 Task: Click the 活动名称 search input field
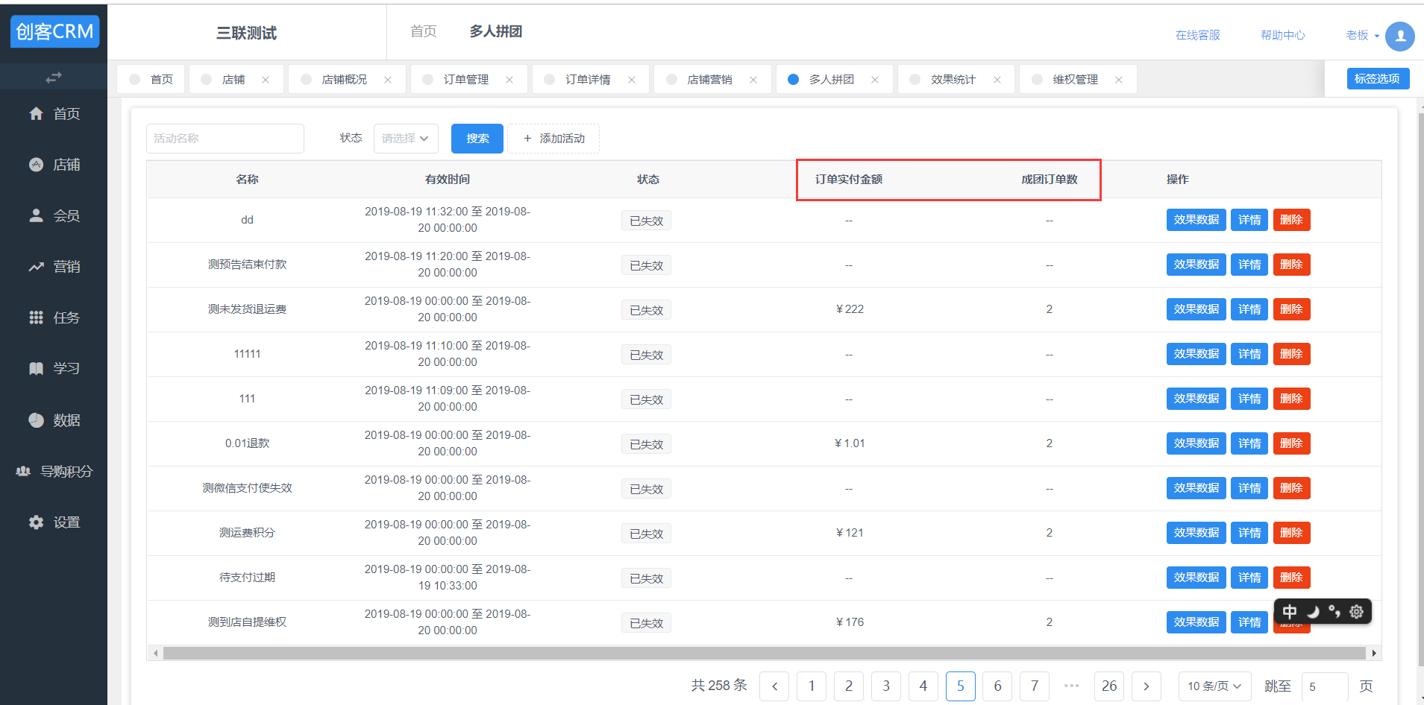click(225, 139)
